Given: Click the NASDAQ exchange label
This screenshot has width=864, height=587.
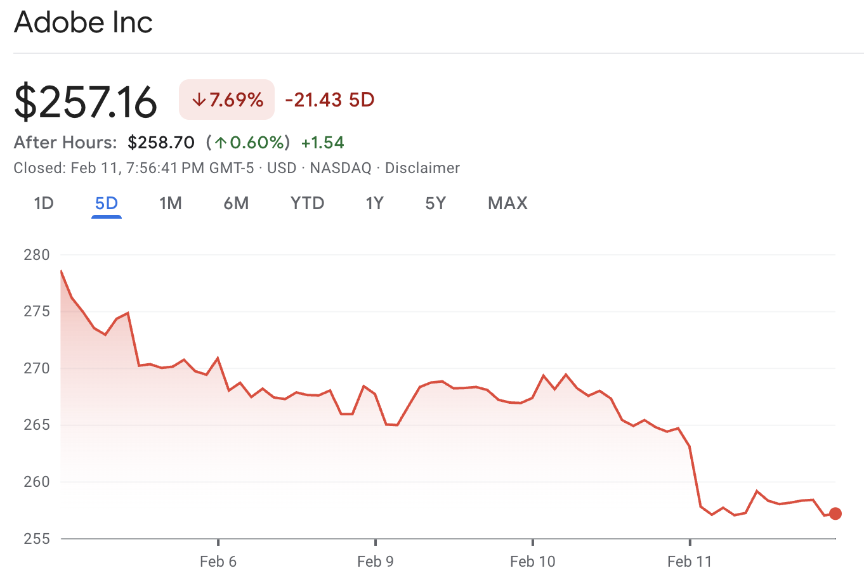Looking at the screenshot, I should pos(340,167).
